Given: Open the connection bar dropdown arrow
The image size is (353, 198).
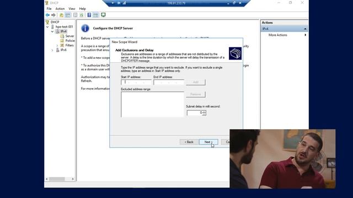Looking at the screenshot, I should [113, 3].
